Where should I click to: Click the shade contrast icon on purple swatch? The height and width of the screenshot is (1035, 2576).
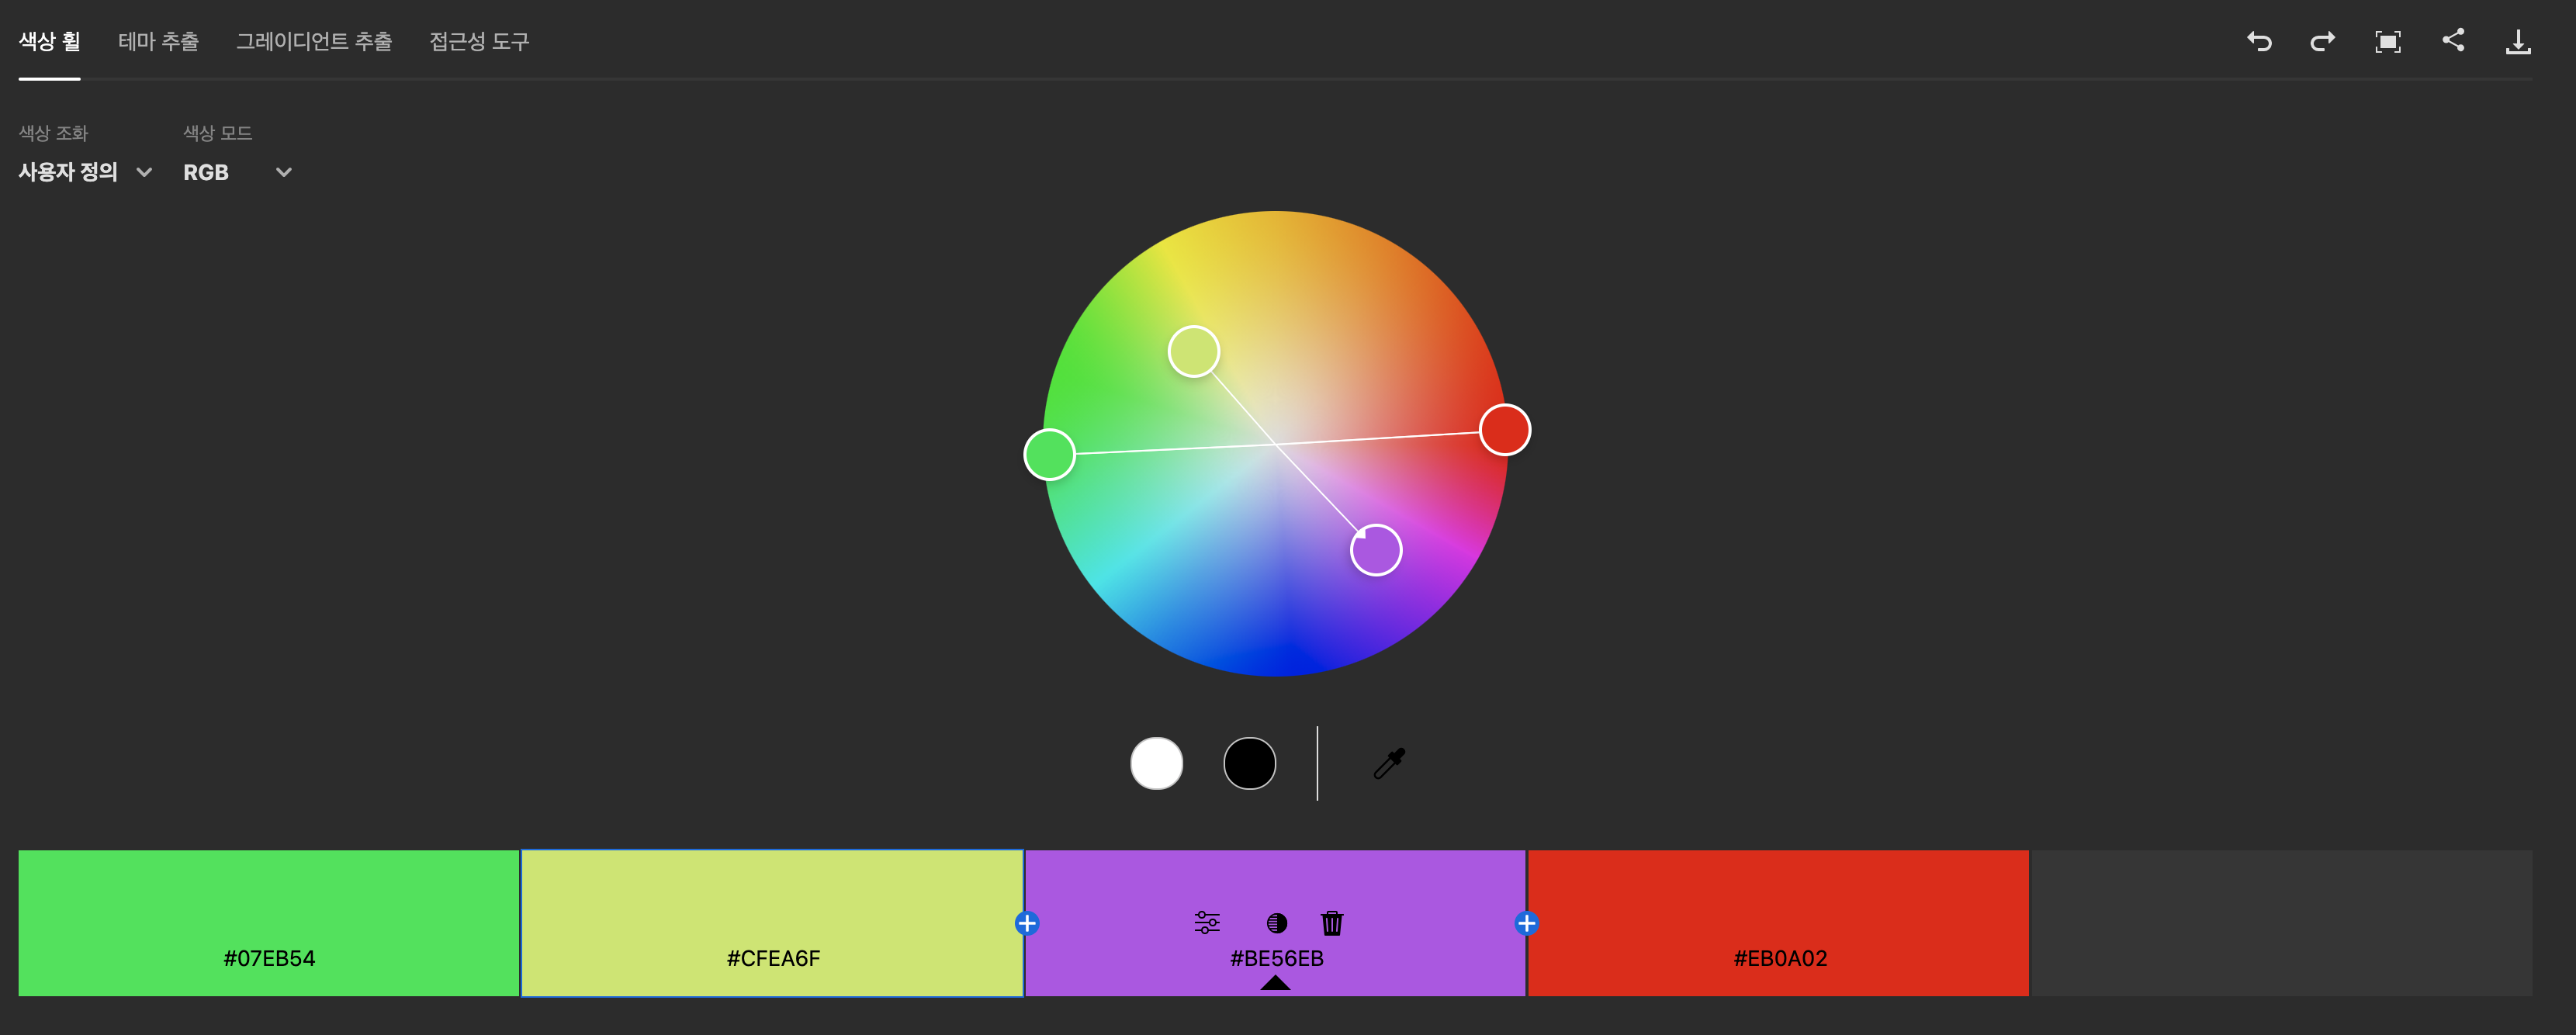click(1276, 923)
